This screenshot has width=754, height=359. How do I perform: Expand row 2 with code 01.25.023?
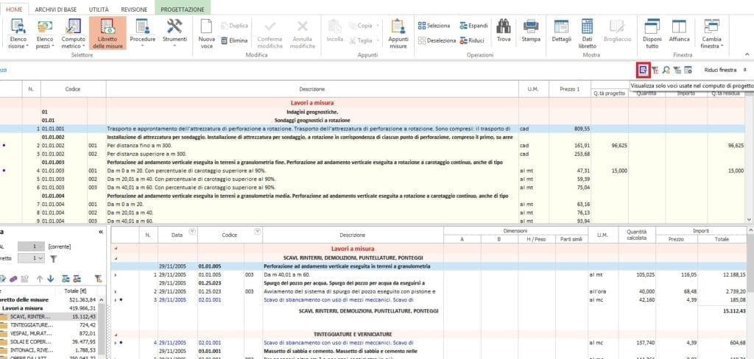pos(115,292)
